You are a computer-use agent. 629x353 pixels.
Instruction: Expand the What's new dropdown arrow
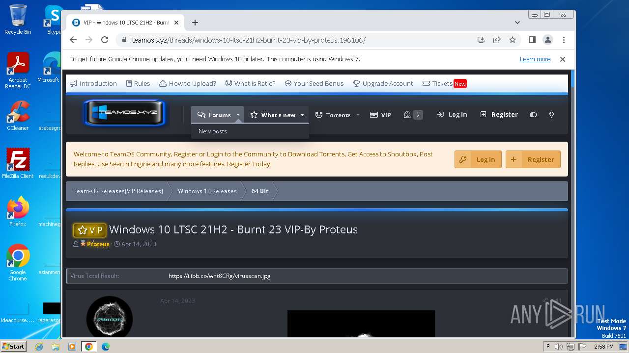302,115
